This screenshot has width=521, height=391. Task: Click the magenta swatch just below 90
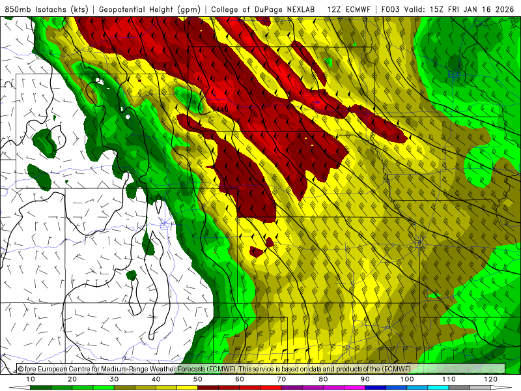point(354,388)
